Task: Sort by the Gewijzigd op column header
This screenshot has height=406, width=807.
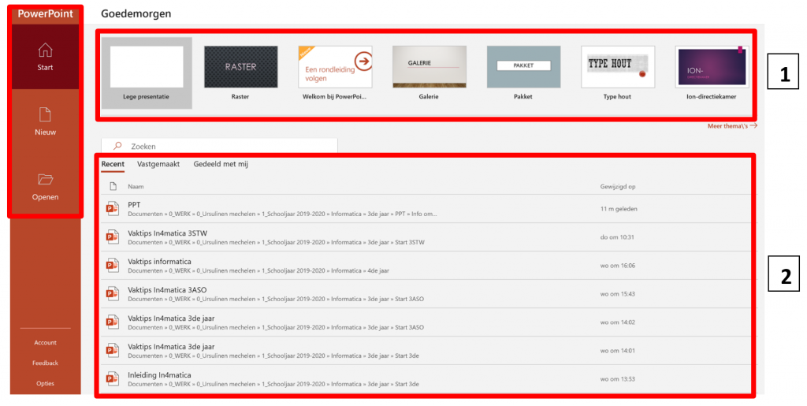Action: coord(618,187)
